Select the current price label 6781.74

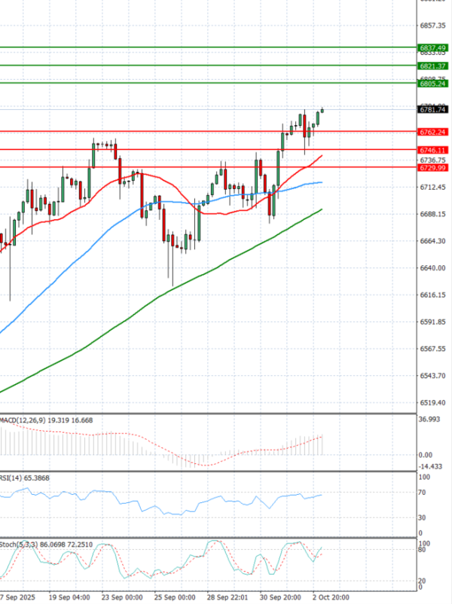click(432, 109)
